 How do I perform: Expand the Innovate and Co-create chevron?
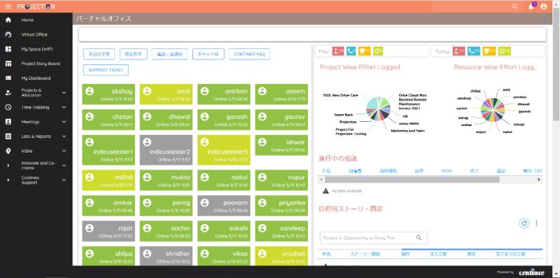click(x=64, y=165)
